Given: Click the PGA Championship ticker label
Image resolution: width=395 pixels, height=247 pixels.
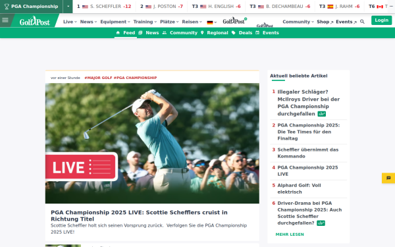Looking at the screenshot, I should coord(34,7).
